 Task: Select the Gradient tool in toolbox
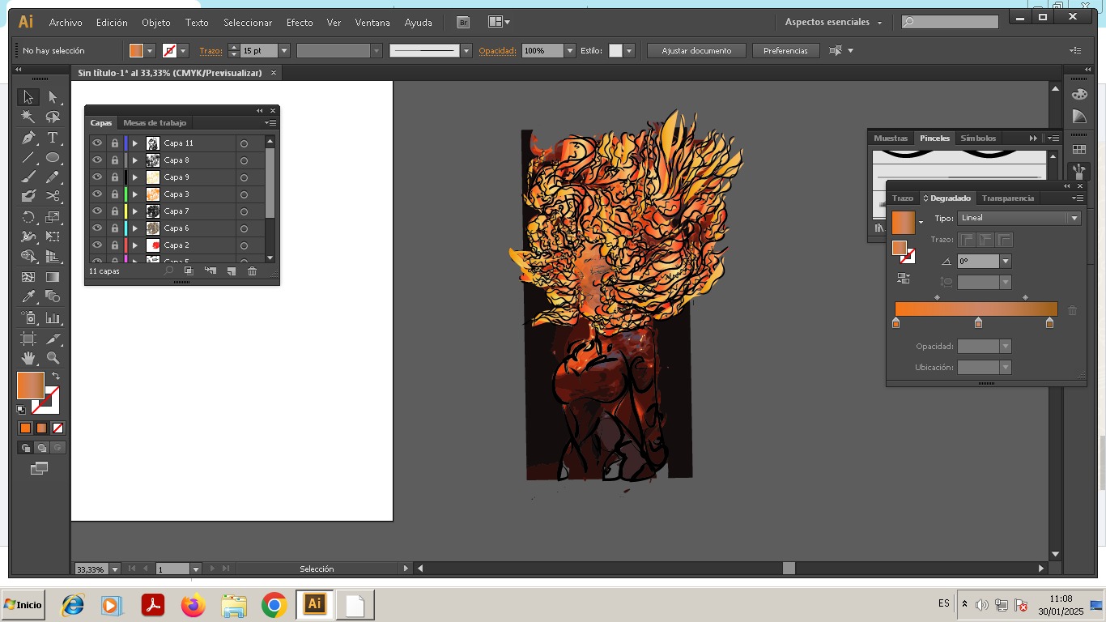53,277
